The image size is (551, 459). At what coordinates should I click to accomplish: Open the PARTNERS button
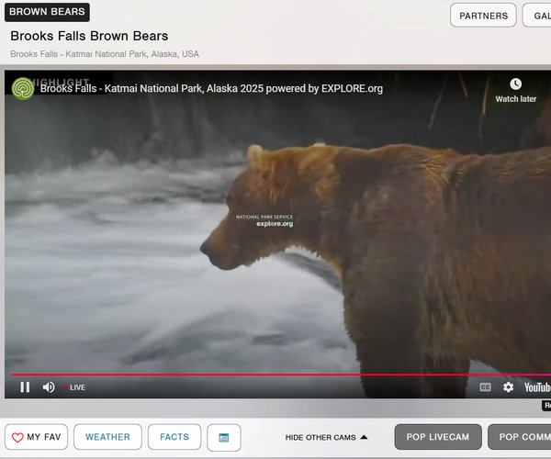pyautogui.click(x=484, y=16)
